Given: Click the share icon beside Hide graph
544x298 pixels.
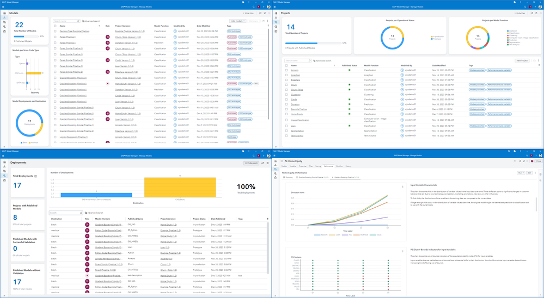Looking at the screenshot, I should pyautogui.click(x=262, y=163).
